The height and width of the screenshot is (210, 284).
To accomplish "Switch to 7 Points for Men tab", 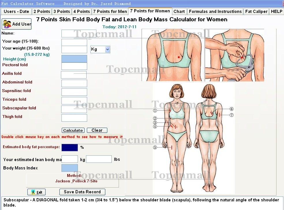I will click(x=110, y=12).
